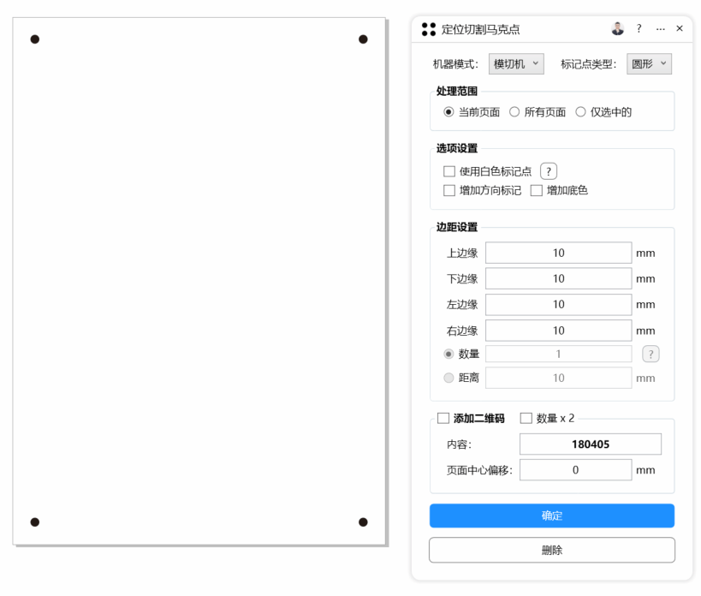Click the 内容 field showing 180405

(590, 444)
